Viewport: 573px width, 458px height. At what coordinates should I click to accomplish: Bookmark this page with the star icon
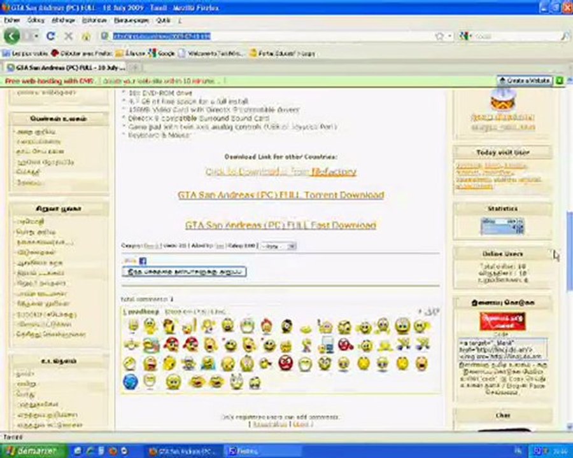tap(439, 36)
